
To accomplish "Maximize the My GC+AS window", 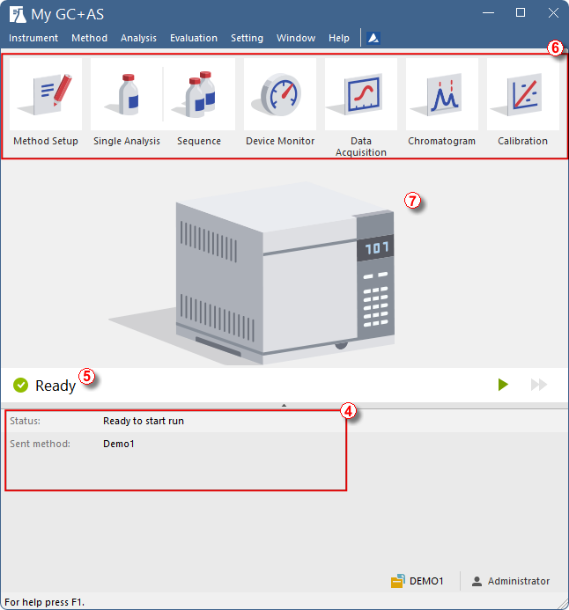I will point(521,13).
